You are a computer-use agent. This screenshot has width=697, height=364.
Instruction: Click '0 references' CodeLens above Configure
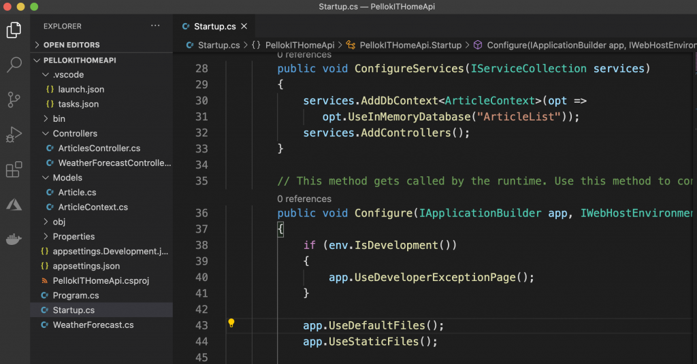[x=304, y=199]
